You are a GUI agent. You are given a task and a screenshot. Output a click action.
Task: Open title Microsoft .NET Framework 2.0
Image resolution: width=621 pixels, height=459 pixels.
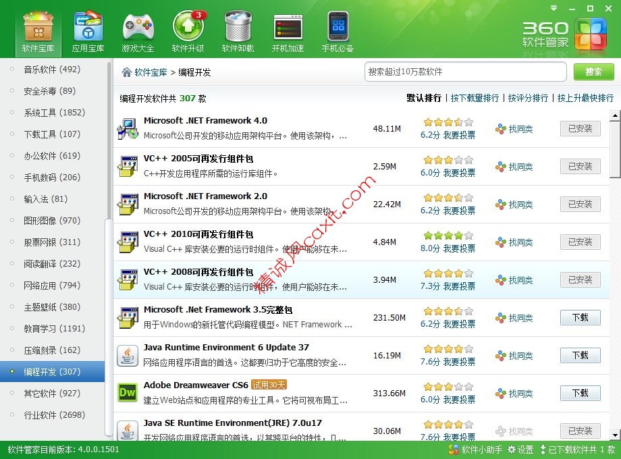206,196
